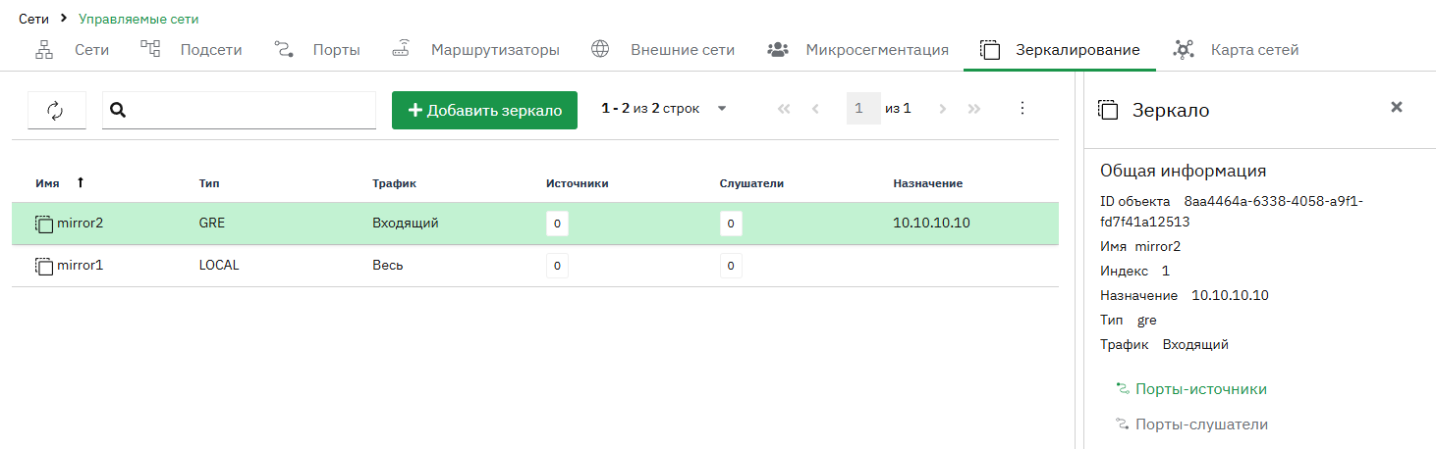Viewport: 1436px width, 449px height.
Task: Click the Подсети tab icon
Action: (149, 49)
